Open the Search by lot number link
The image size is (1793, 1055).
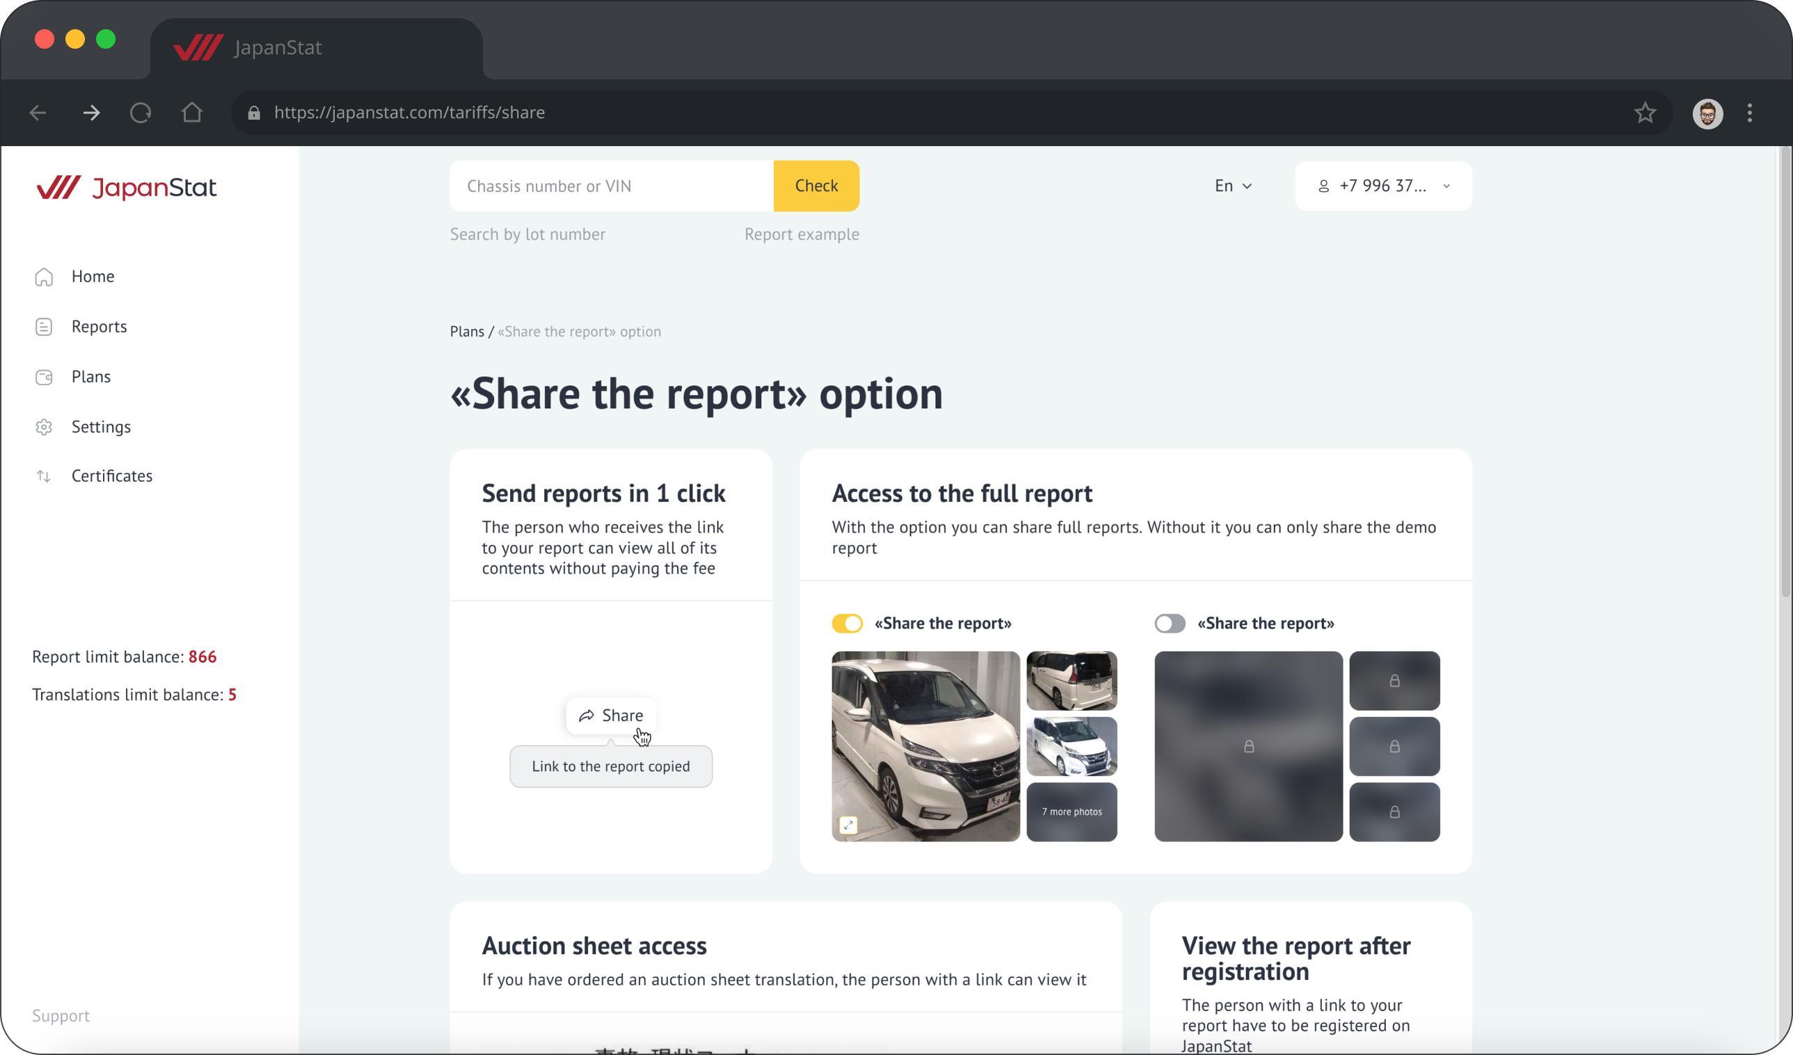pos(527,234)
